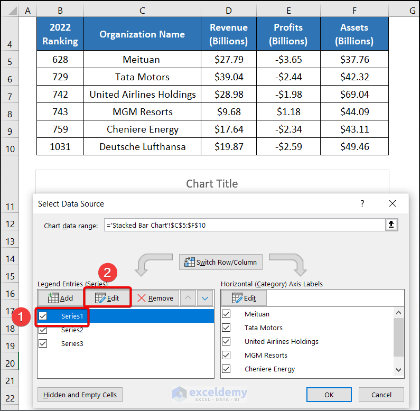
Task: Cancel the Select Data Source dialog
Action: pyautogui.click(x=381, y=395)
